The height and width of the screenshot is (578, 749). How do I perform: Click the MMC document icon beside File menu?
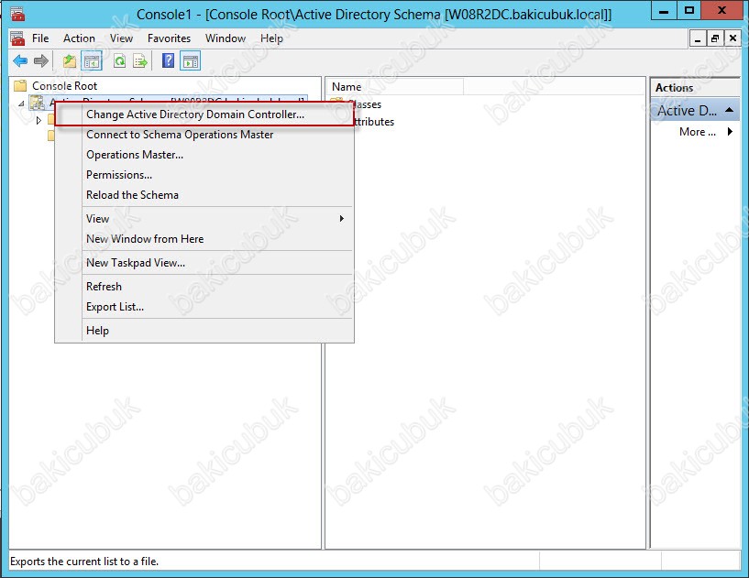tap(17, 38)
